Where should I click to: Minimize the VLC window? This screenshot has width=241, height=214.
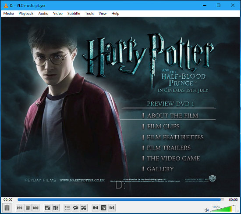205,5
